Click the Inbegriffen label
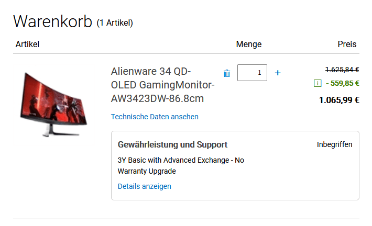 334,144
